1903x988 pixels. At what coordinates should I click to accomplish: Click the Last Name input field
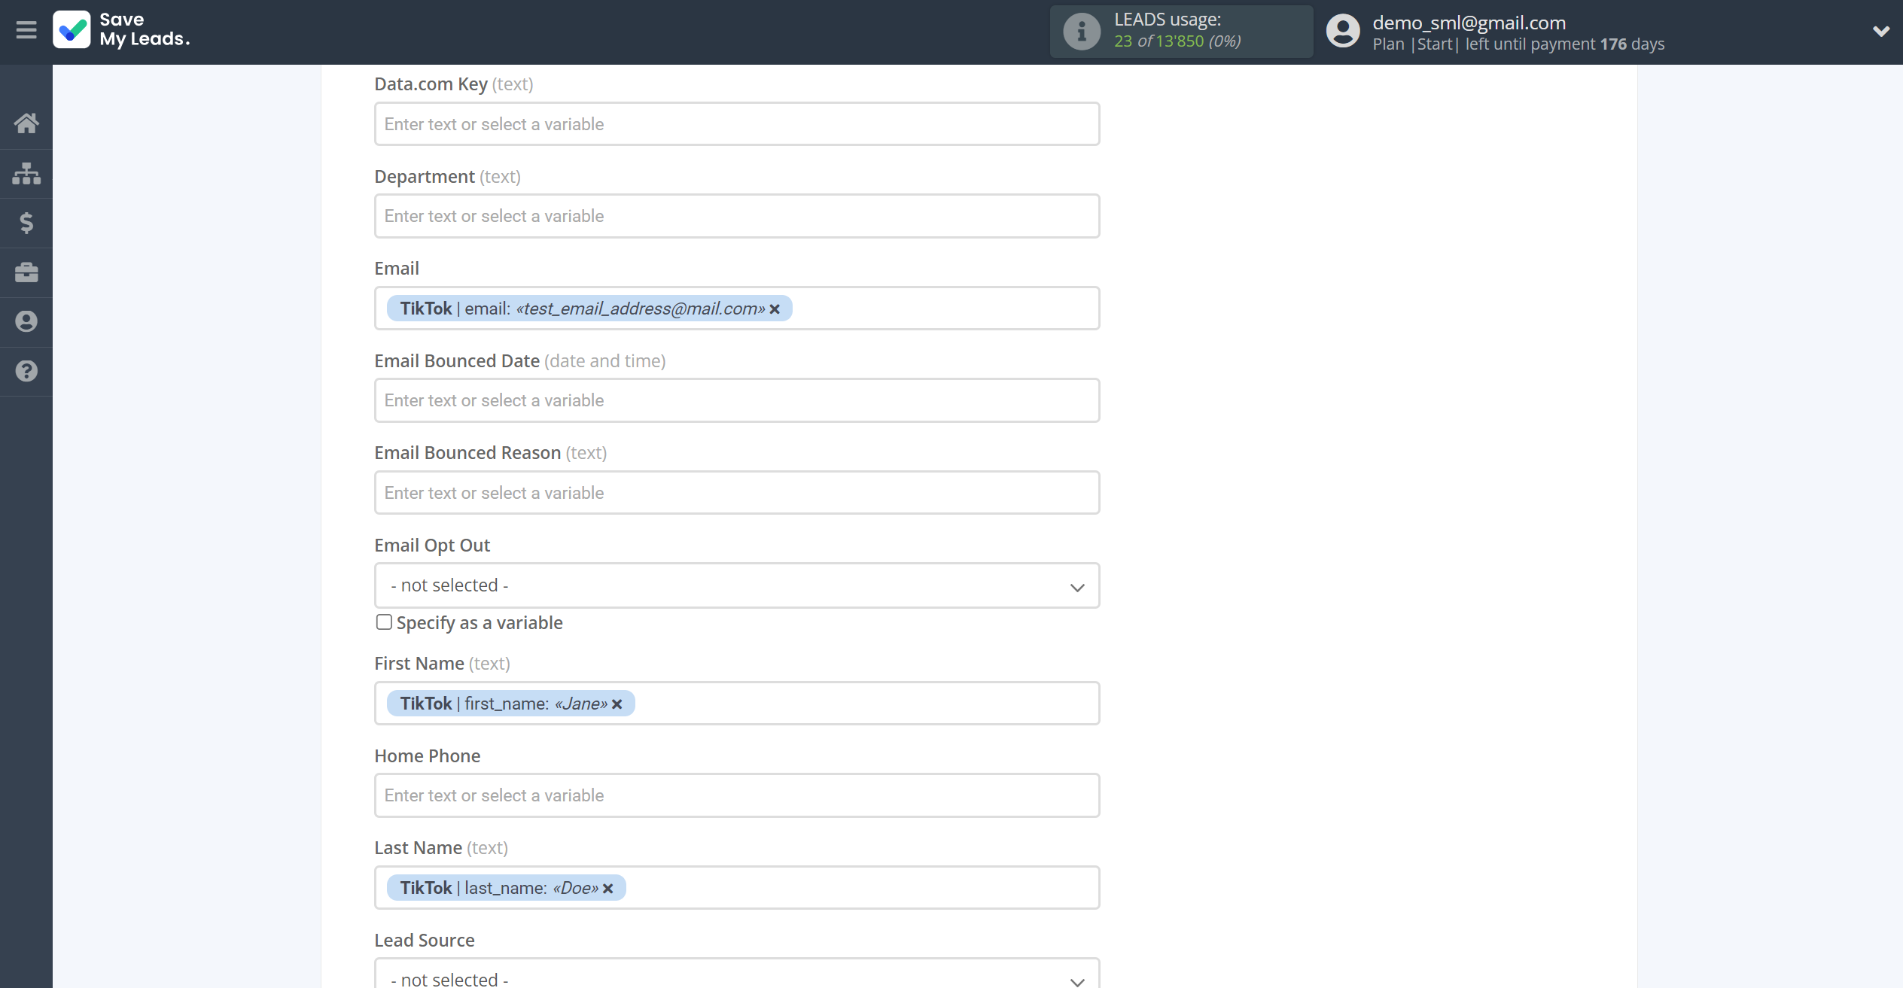[736, 887]
